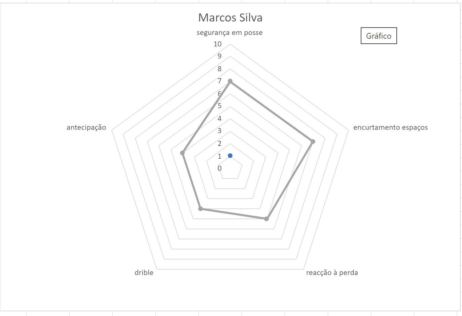This screenshot has height=316, width=462.
Task: Click the gray marker toward reacção à perda
Action: [266, 219]
